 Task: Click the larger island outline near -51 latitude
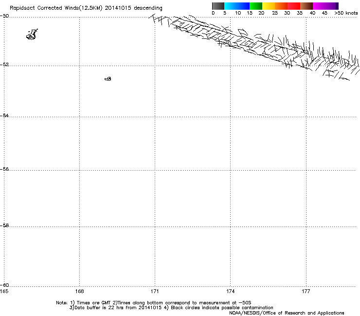(x=32, y=35)
